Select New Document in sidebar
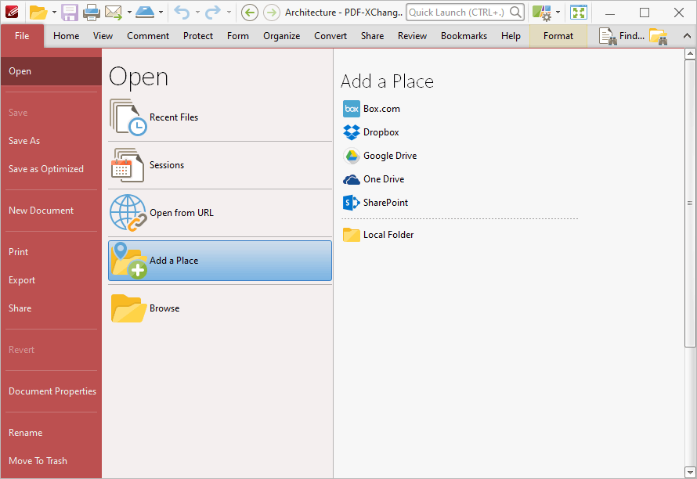The height and width of the screenshot is (479, 697). point(51,211)
